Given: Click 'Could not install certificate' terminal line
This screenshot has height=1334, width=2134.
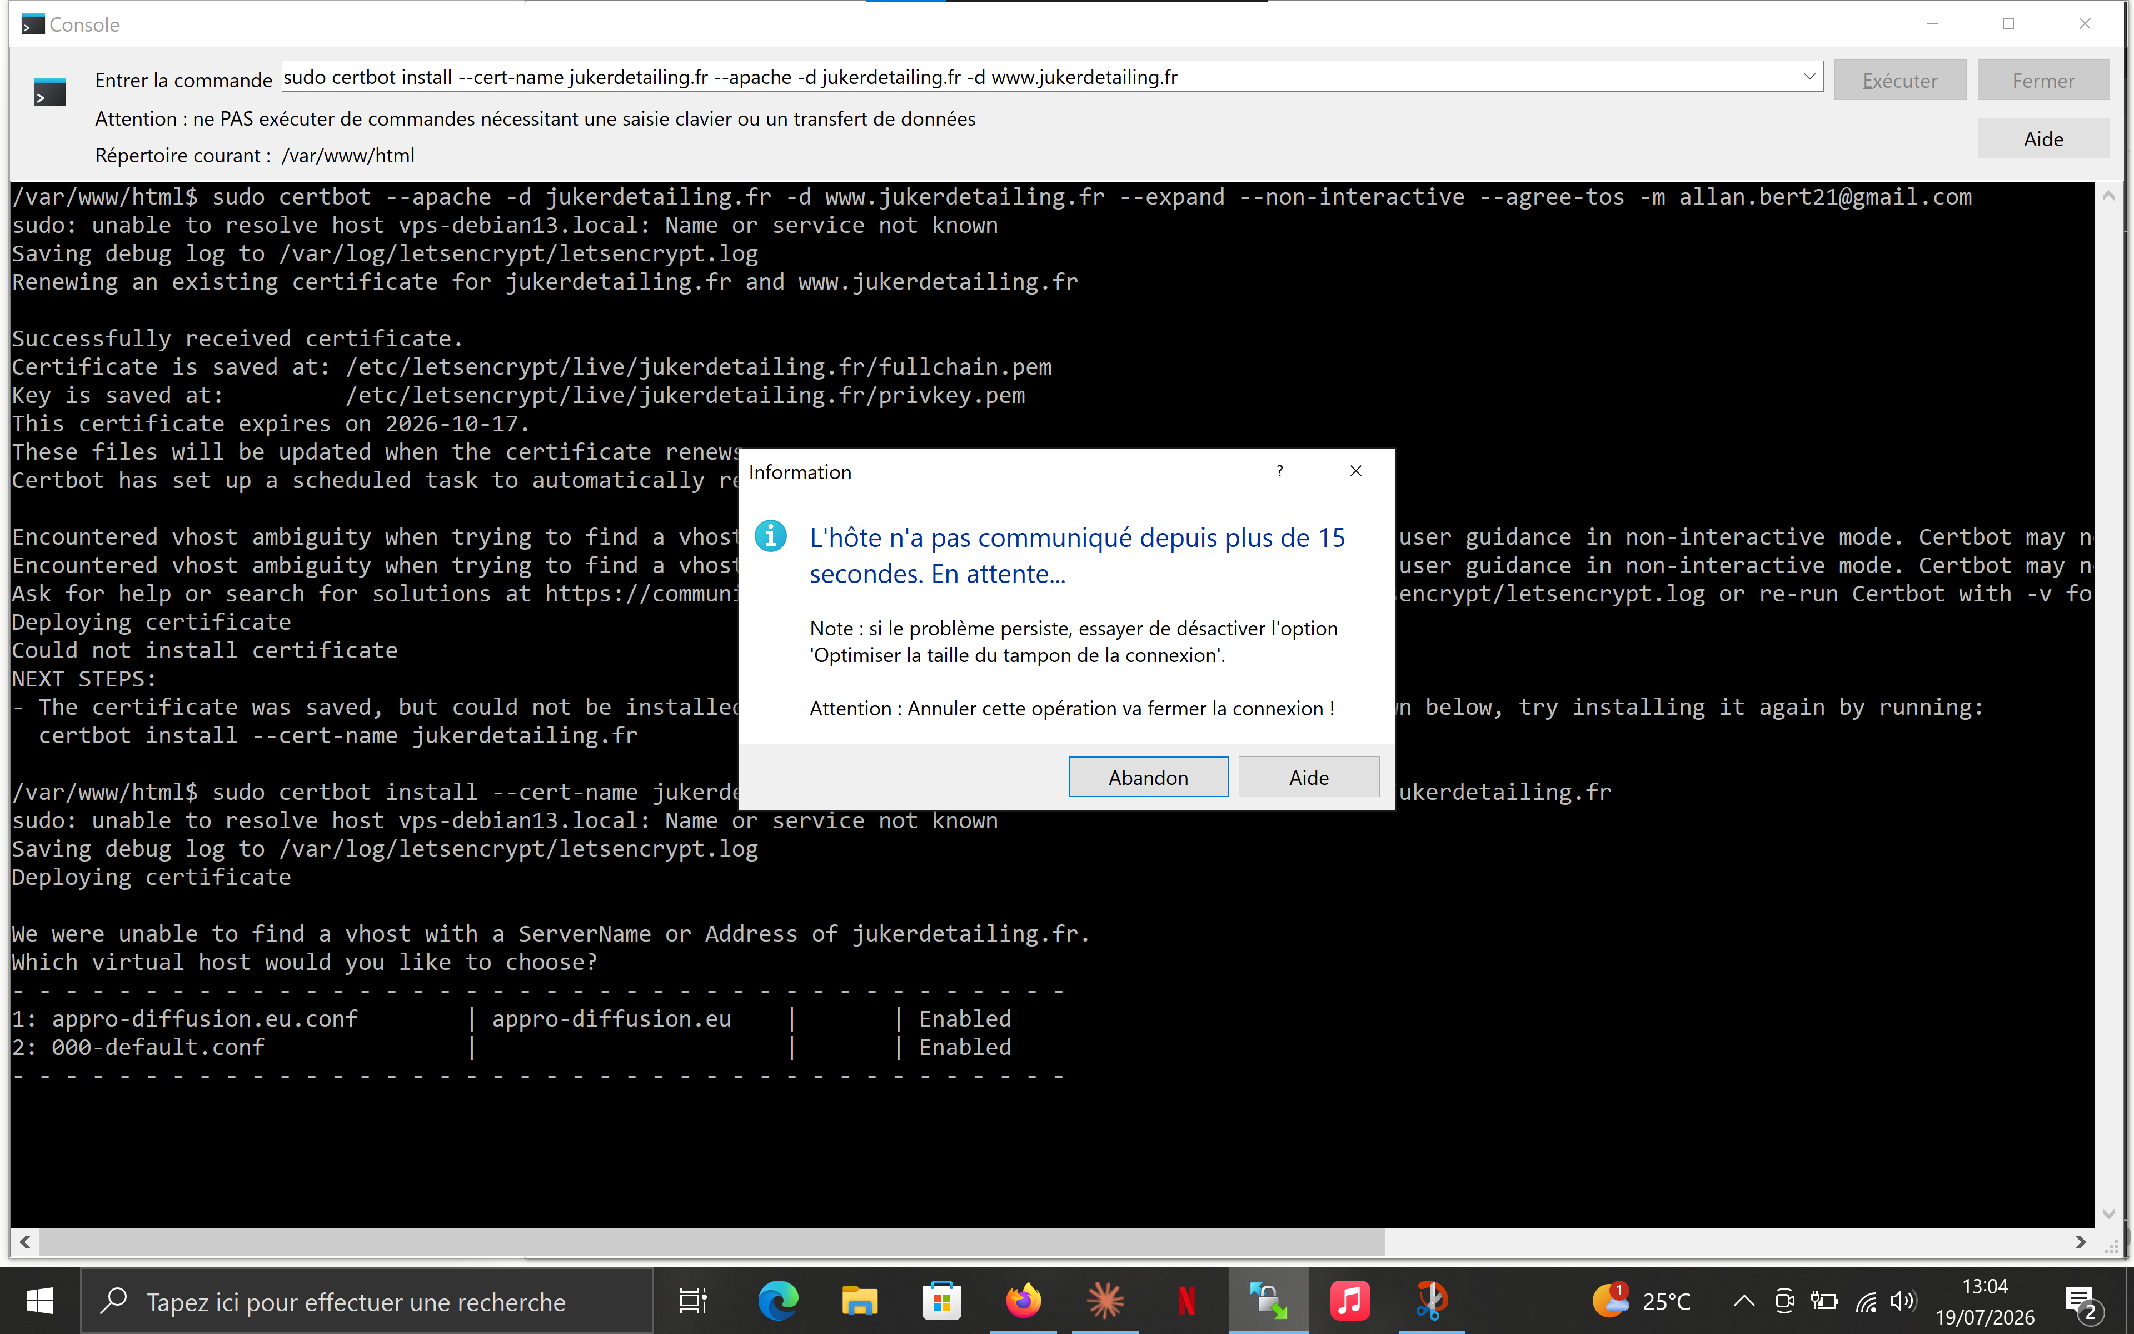Looking at the screenshot, I should click(x=205, y=650).
